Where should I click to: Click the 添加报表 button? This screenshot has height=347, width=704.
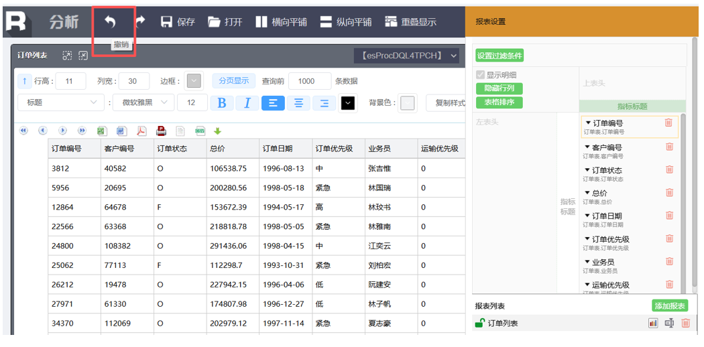coord(670,306)
